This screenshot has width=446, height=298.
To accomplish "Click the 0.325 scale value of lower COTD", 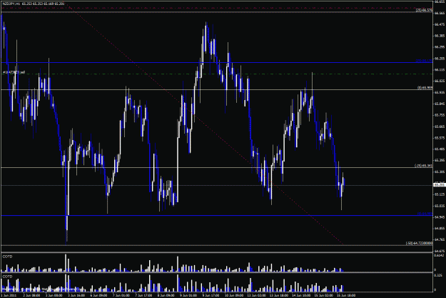I will (438, 275).
